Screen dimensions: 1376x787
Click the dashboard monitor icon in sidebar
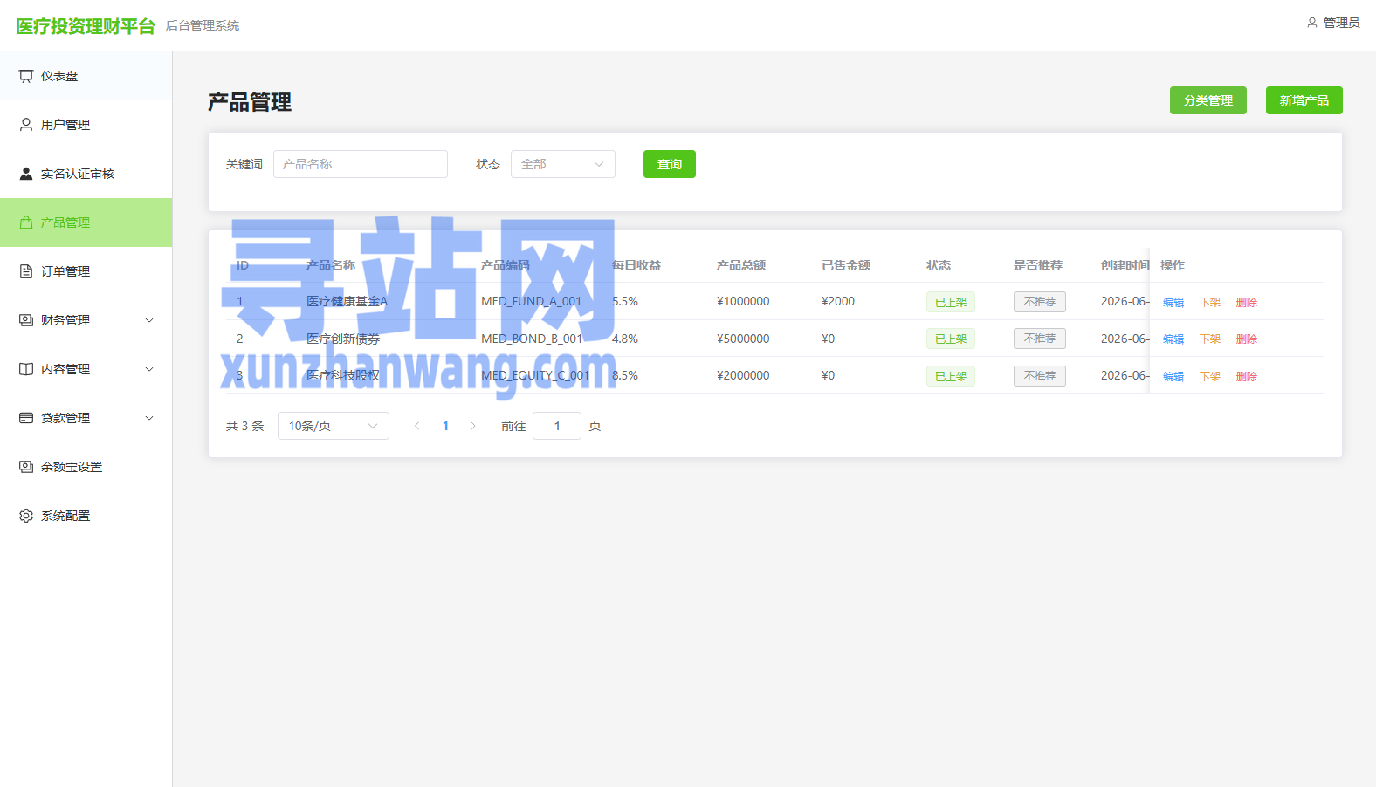pyautogui.click(x=26, y=76)
